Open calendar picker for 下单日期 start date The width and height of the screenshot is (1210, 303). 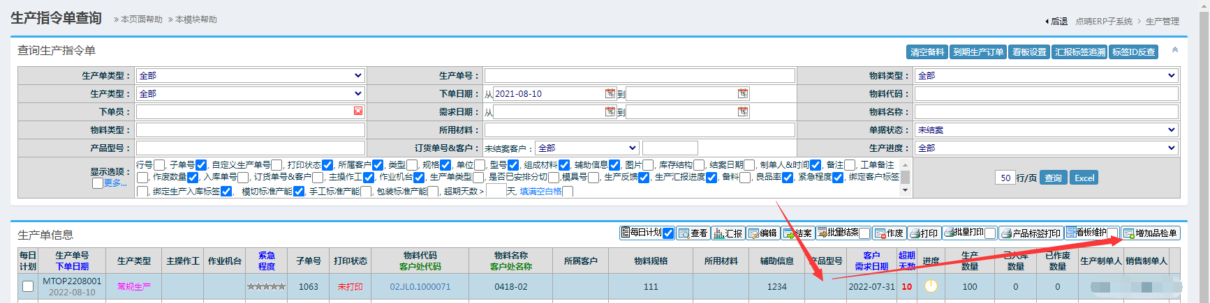coord(610,93)
